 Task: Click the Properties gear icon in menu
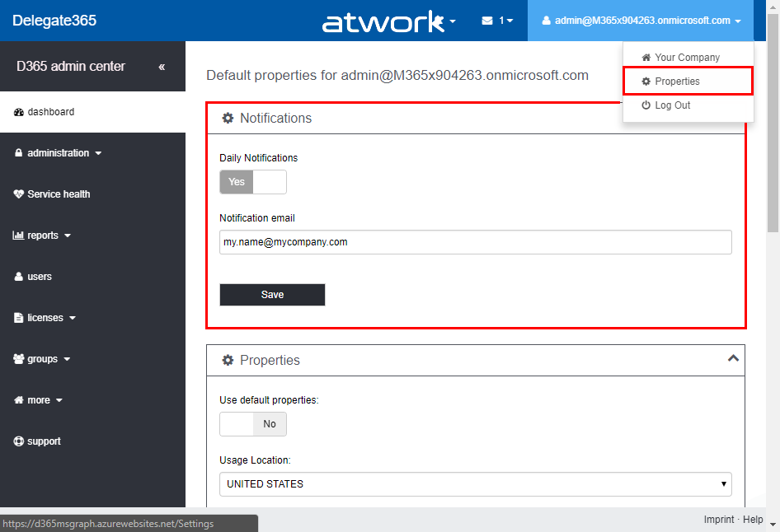(x=646, y=81)
